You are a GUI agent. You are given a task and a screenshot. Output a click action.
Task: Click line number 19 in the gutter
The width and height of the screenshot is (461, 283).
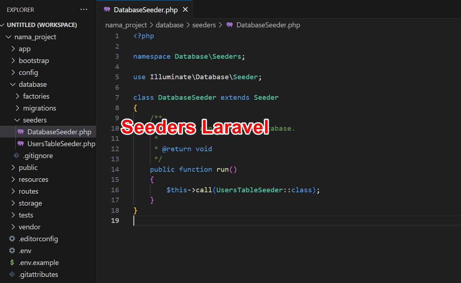coord(115,220)
